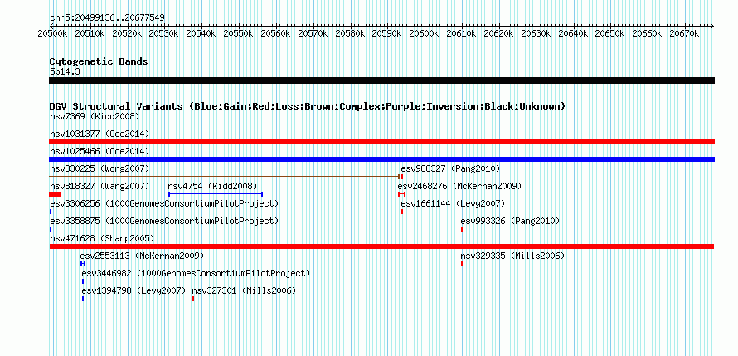The height and width of the screenshot is (356, 738).
Task: Click the nsv1025466 (Coe2014) label
Action: point(100,151)
